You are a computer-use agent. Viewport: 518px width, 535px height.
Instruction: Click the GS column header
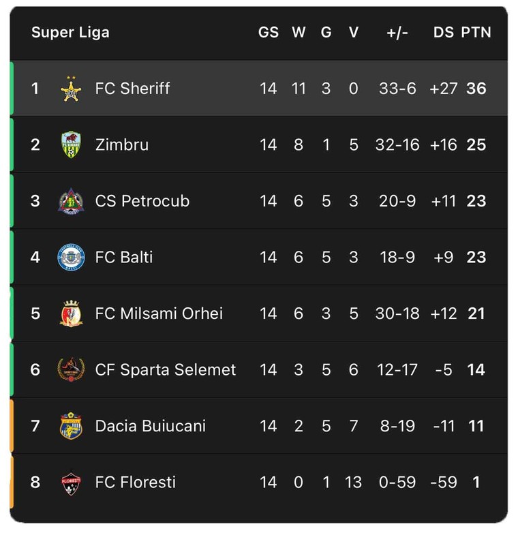coord(269,33)
